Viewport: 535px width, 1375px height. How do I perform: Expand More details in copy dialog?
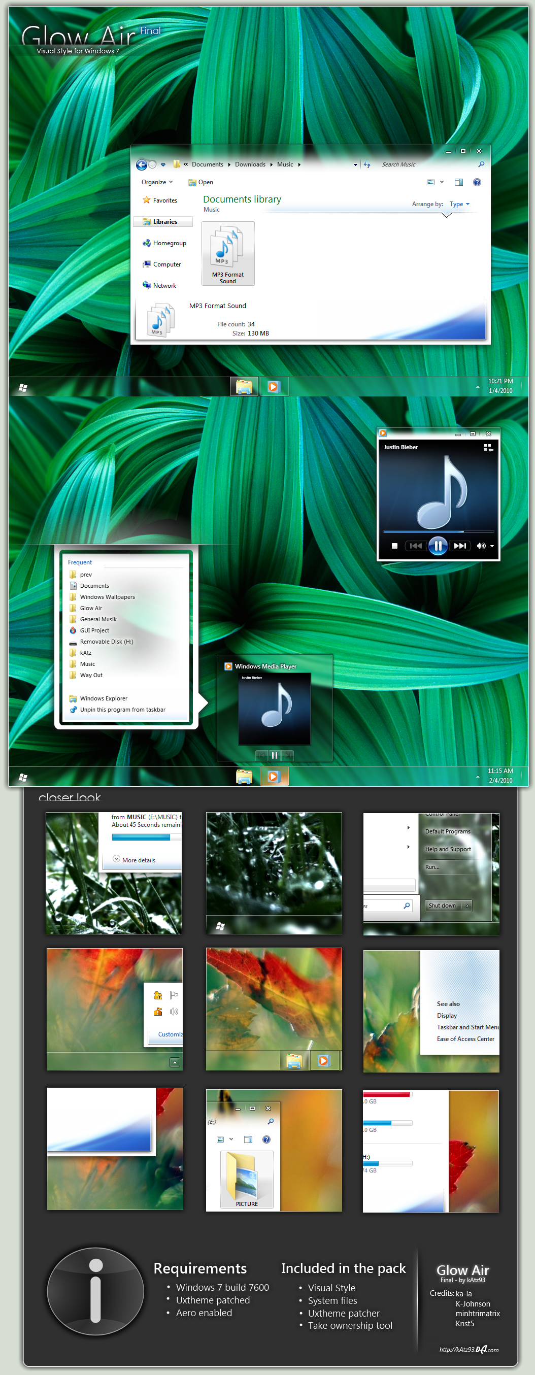click(x=134, y=860)
